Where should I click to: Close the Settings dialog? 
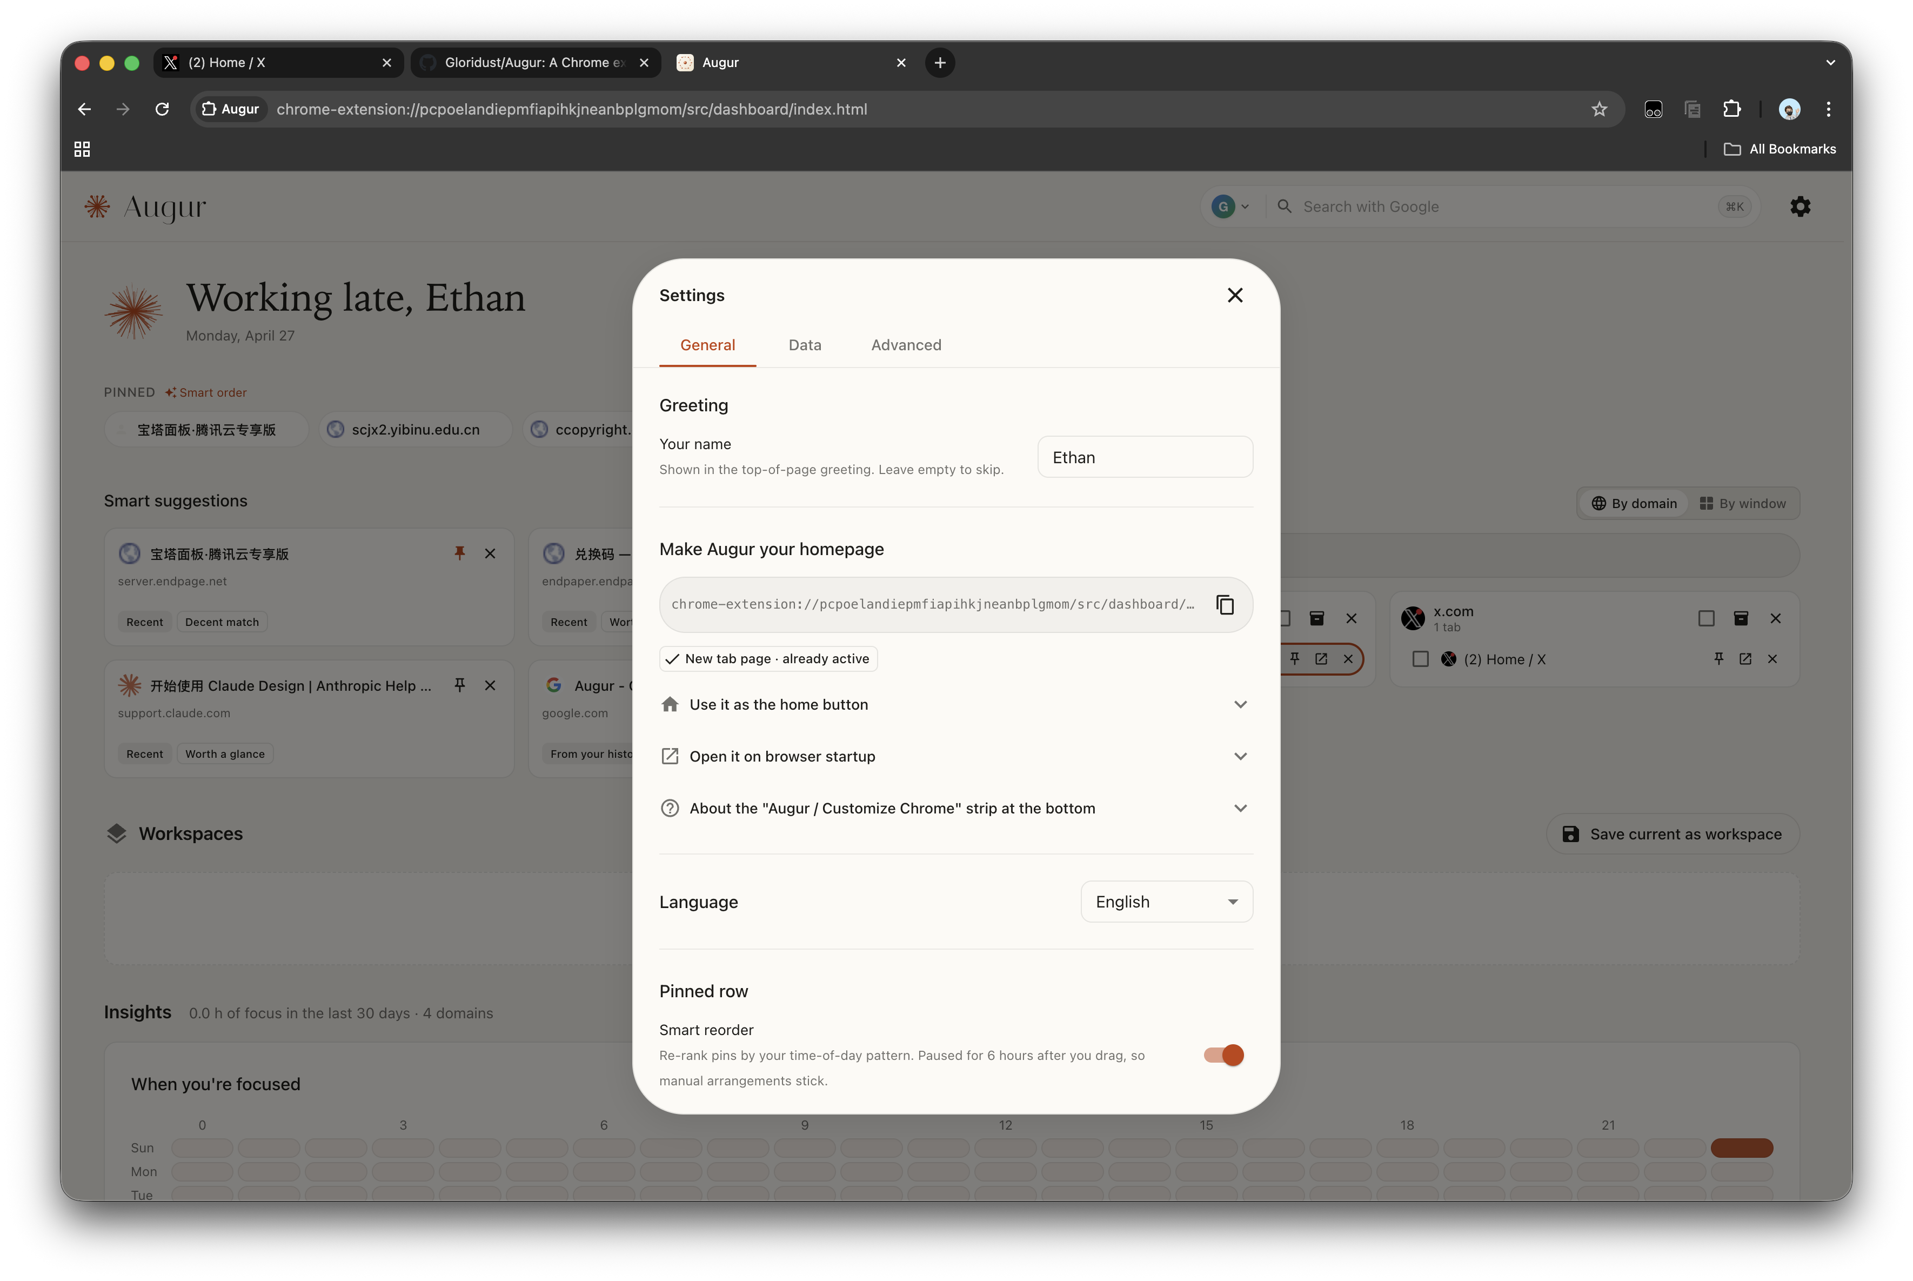(x=1234, y=295)
